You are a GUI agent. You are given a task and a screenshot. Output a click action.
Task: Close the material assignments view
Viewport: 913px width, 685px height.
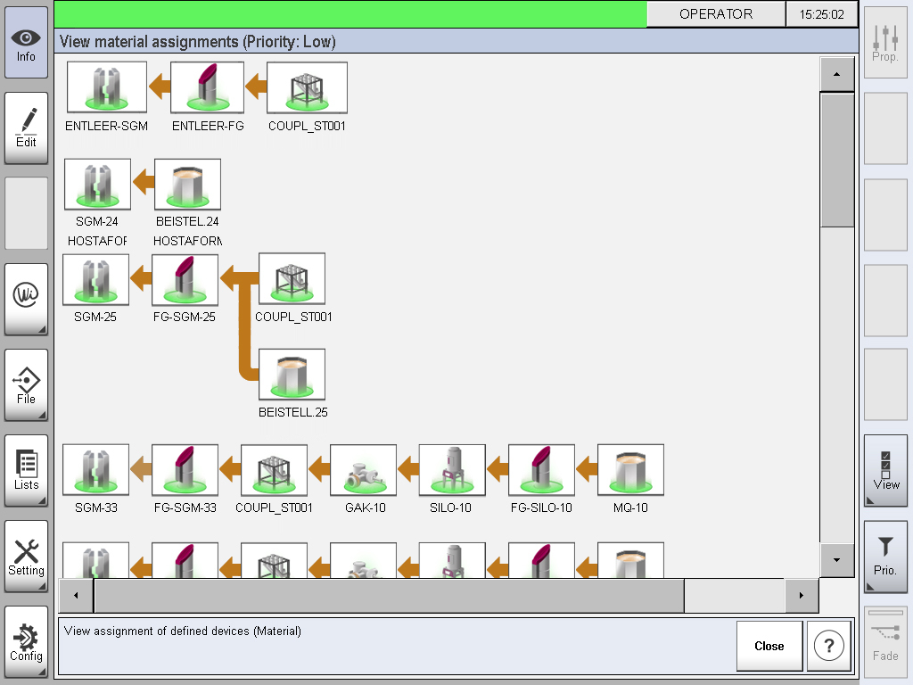769,645
